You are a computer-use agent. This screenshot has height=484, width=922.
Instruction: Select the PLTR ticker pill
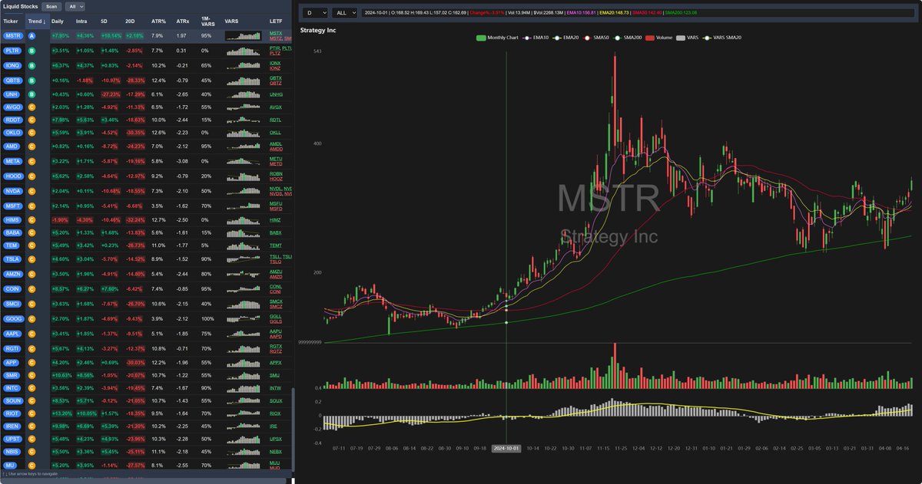coord(12,51)
